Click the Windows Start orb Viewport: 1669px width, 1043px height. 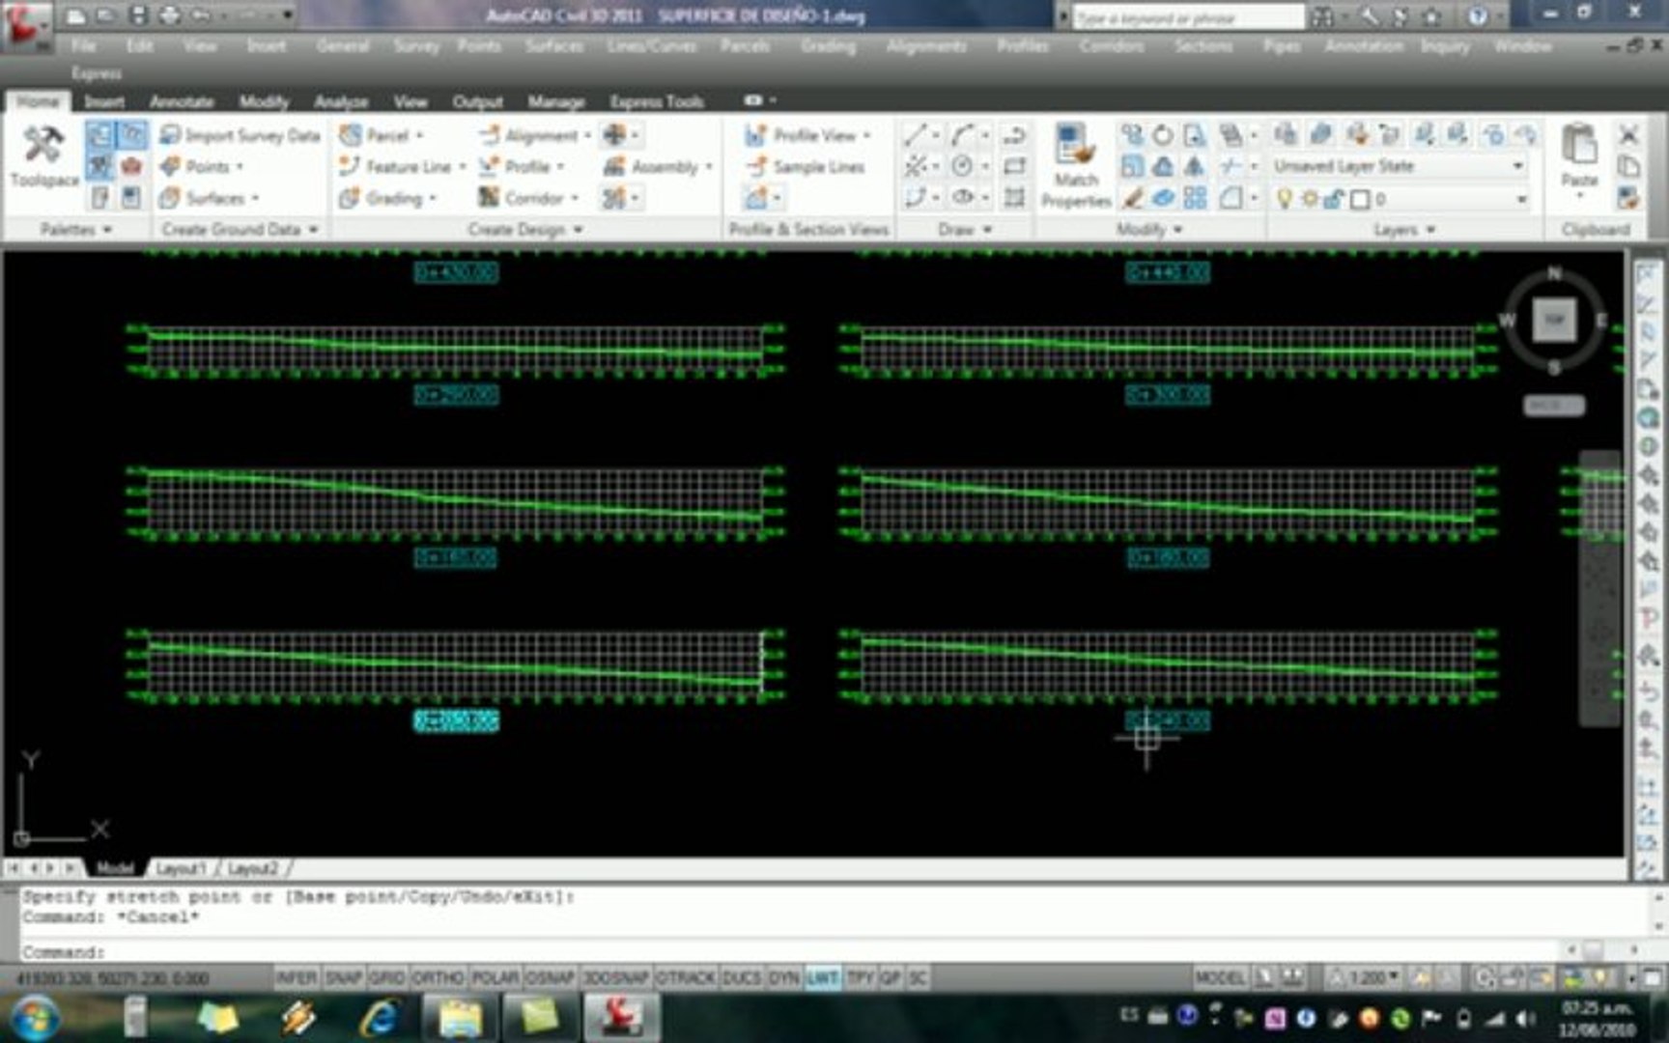tap(36, 1017)
